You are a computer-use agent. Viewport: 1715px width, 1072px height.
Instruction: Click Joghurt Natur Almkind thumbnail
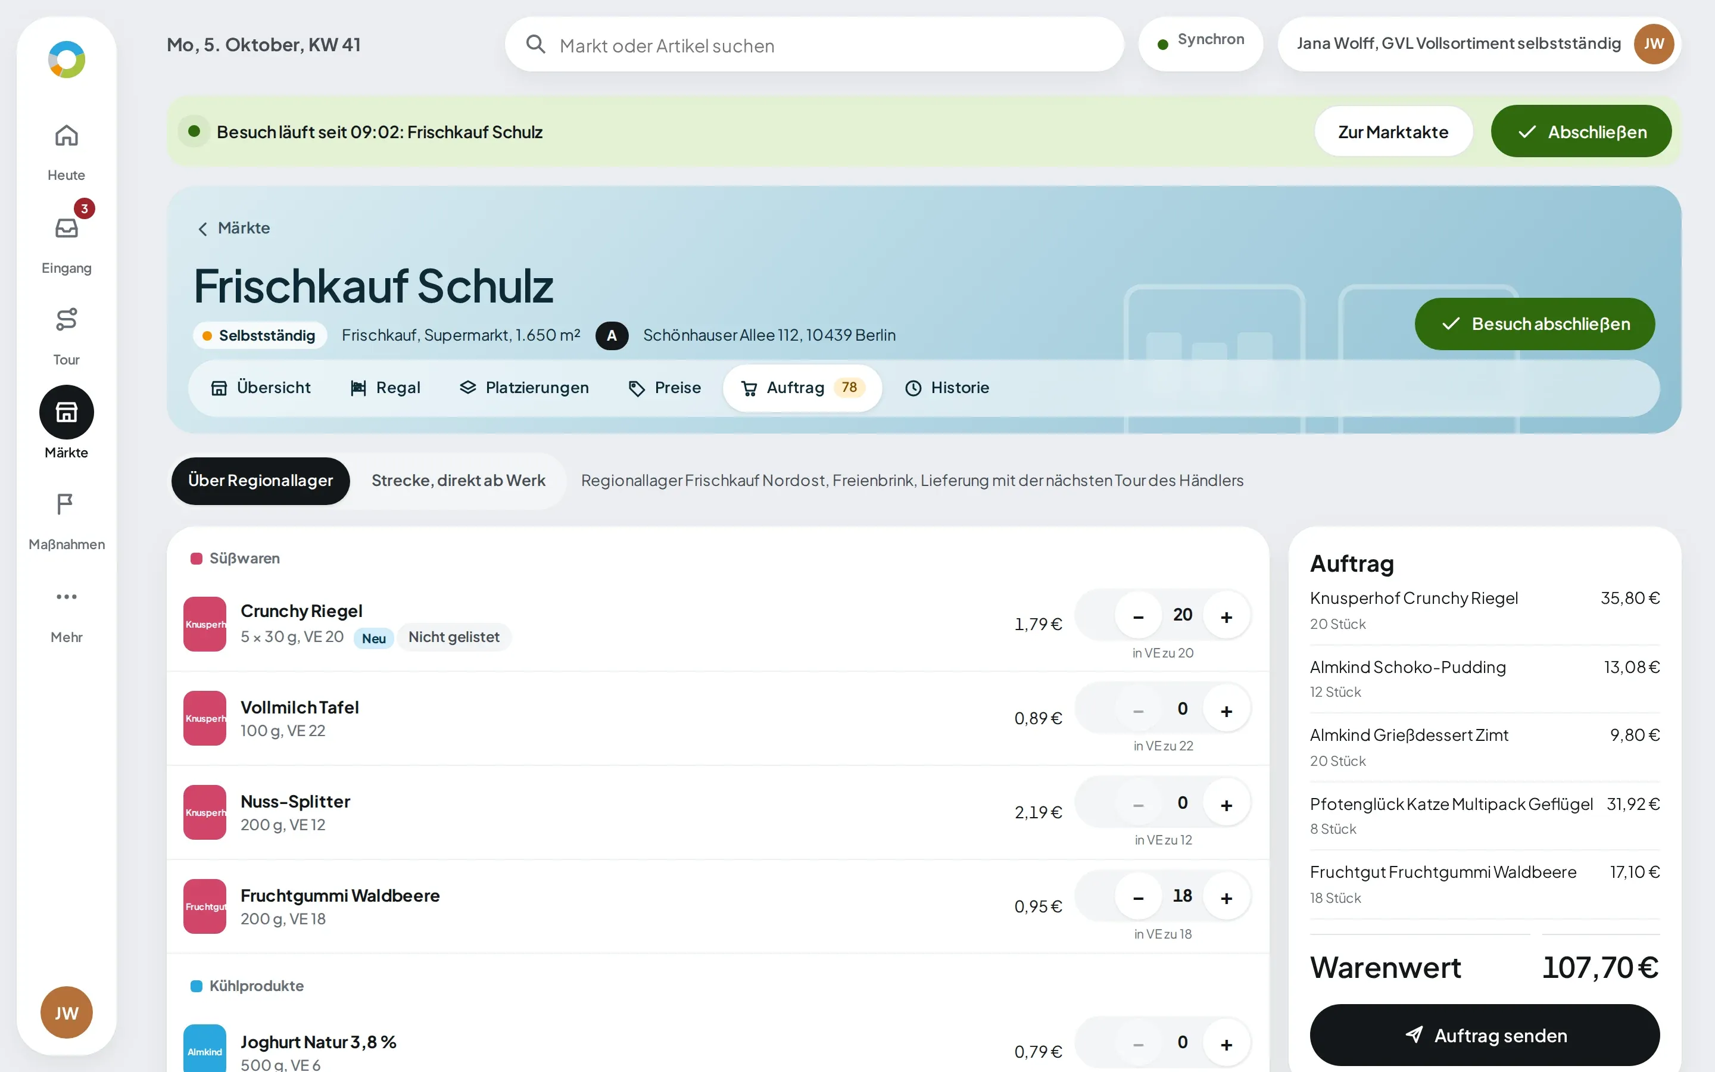[205, 1049]
